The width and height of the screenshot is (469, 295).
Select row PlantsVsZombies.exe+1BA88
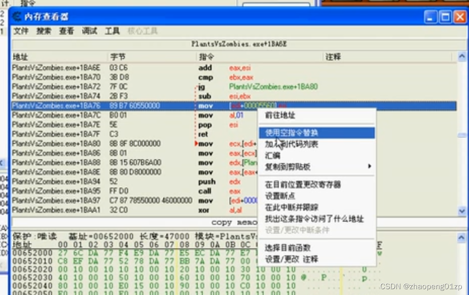pyautogui.click(x=135, y=163)
